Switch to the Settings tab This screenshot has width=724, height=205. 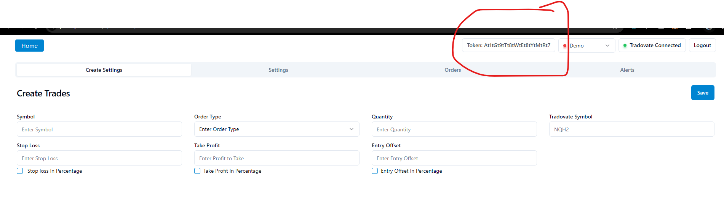pos(278,70)
